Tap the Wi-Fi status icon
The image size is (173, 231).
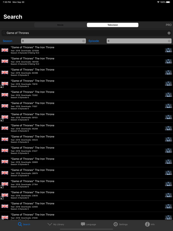click(158, 2)
